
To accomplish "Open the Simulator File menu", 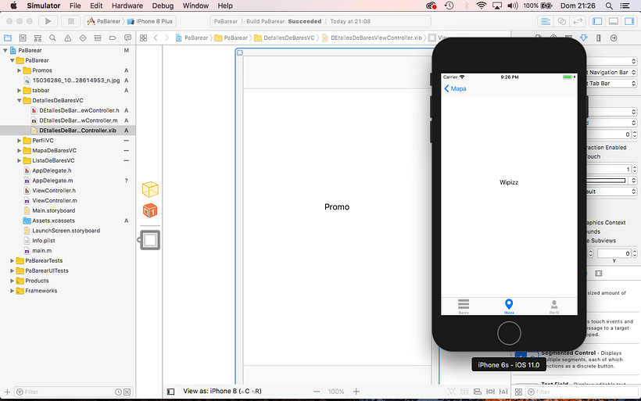I will [75, 5].
